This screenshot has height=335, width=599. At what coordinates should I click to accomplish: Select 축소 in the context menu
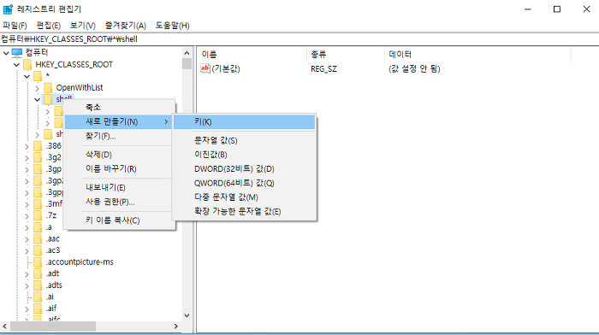(119, 107)
